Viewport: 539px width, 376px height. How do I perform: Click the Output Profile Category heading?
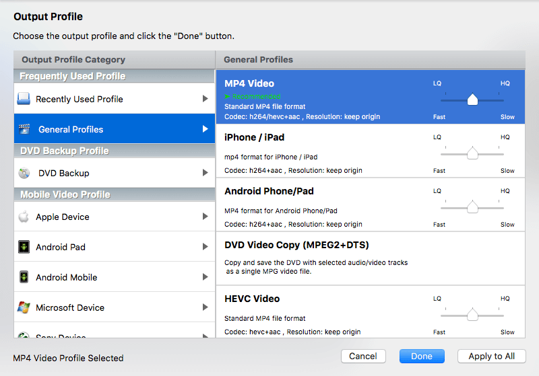(x=73, y=60)
